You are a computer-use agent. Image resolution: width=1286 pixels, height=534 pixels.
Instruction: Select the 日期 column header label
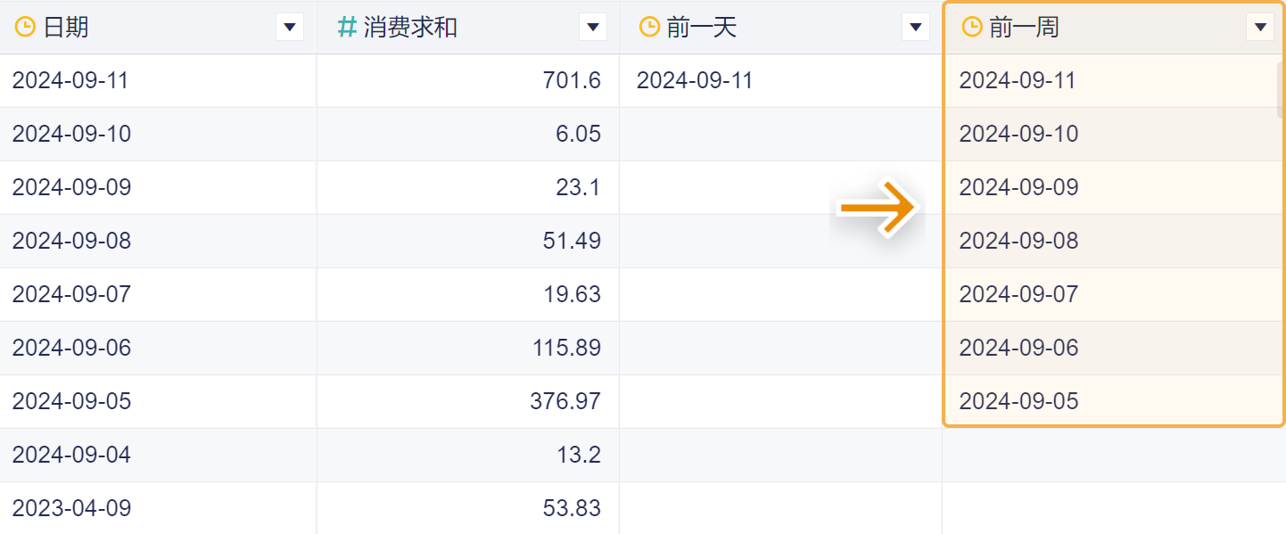tap(66, 28)
